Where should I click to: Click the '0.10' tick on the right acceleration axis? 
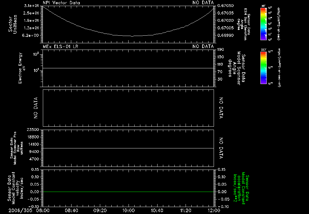pos(221,177)
